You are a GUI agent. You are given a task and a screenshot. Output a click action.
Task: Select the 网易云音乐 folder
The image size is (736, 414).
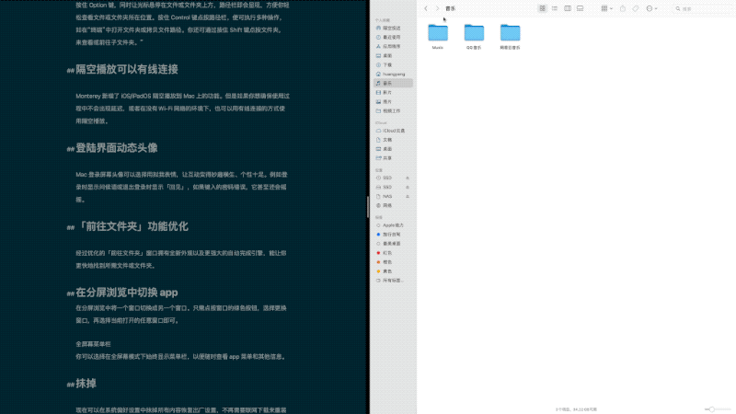[x=510, y=36]
